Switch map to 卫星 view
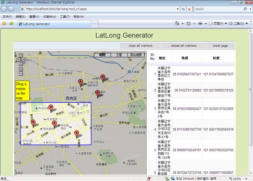Viewport: 253px width, 181px height. click(119, 55)
